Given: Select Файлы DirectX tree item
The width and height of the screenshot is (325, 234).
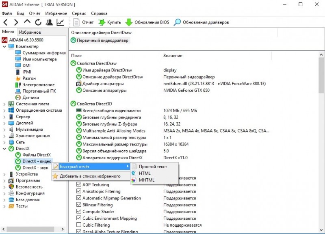Looking at the screenshot, I should click(33, 155).
